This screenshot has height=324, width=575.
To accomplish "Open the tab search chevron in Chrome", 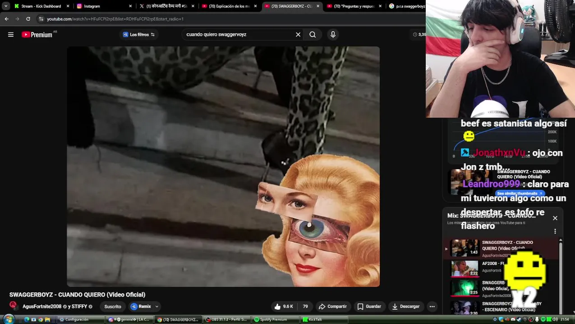I will [6, 6].
